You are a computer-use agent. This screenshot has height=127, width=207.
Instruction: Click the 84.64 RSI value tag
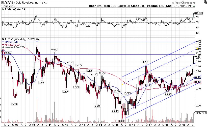[x=199, y=13]
